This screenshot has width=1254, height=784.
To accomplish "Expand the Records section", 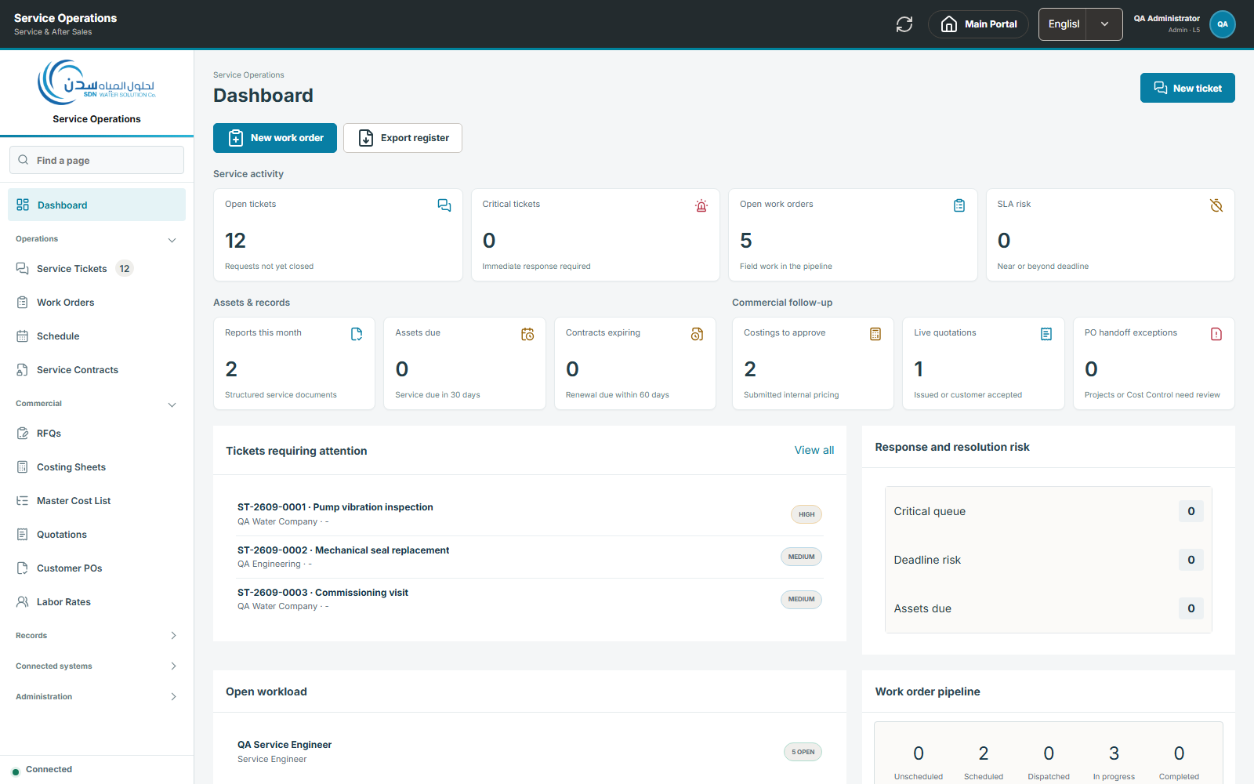I will coord(97,636).
